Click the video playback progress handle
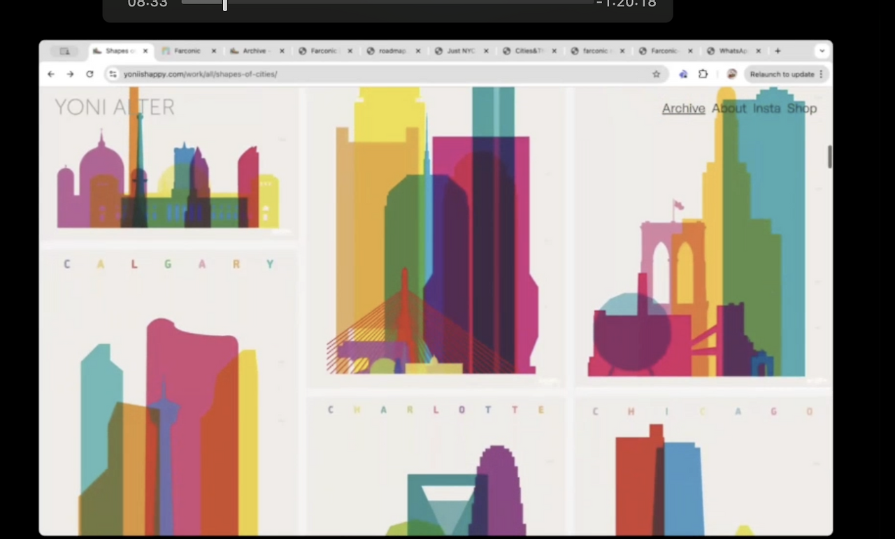 coord(224,4)
